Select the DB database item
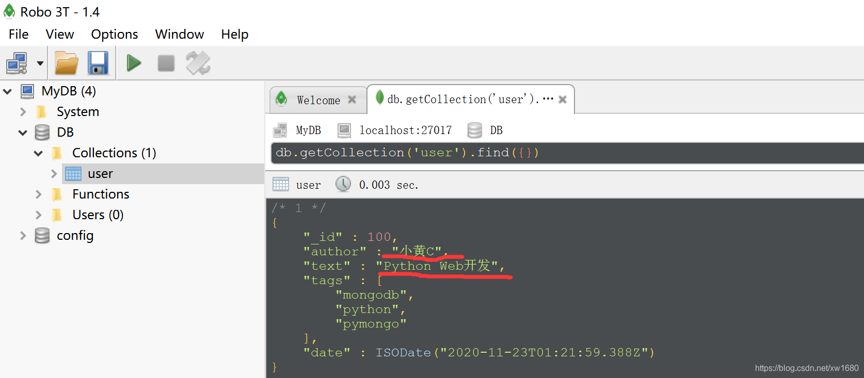The image size is (864, 378). pos(66,133)
